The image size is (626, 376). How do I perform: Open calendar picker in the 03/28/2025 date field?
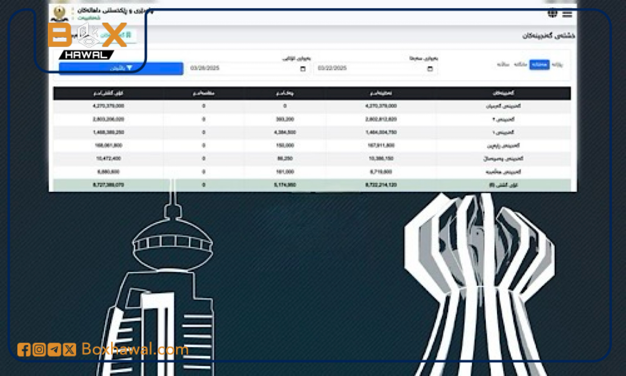click(x=303, y=69)
